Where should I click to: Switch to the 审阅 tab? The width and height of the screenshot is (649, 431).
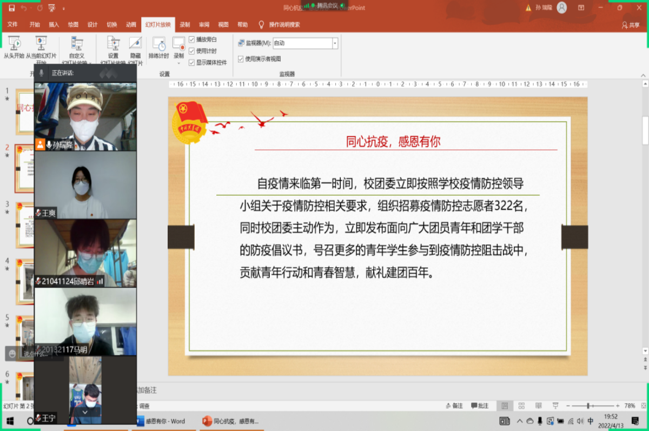click(x=204, y=24)
